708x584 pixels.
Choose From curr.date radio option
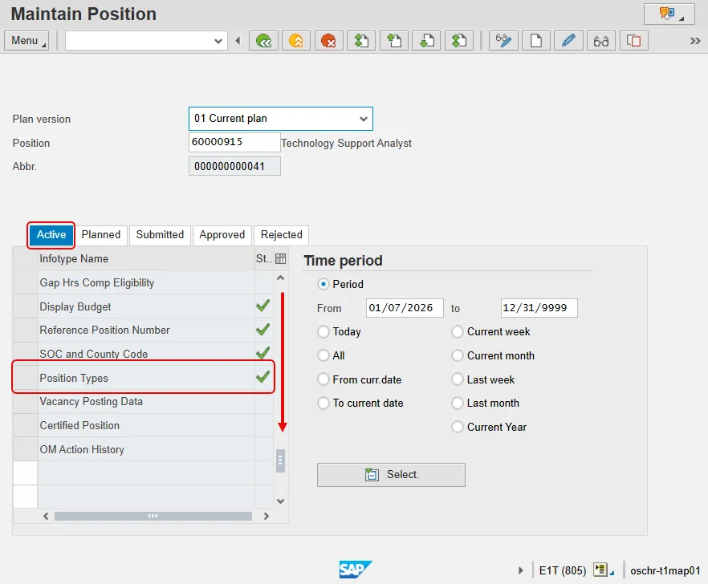click(x=323, y=379)
